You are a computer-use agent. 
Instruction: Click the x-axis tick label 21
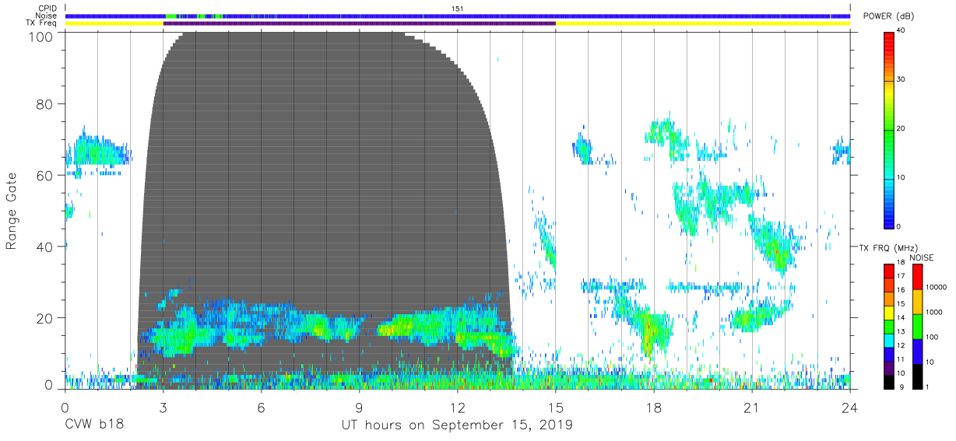(x=752, y=407)
